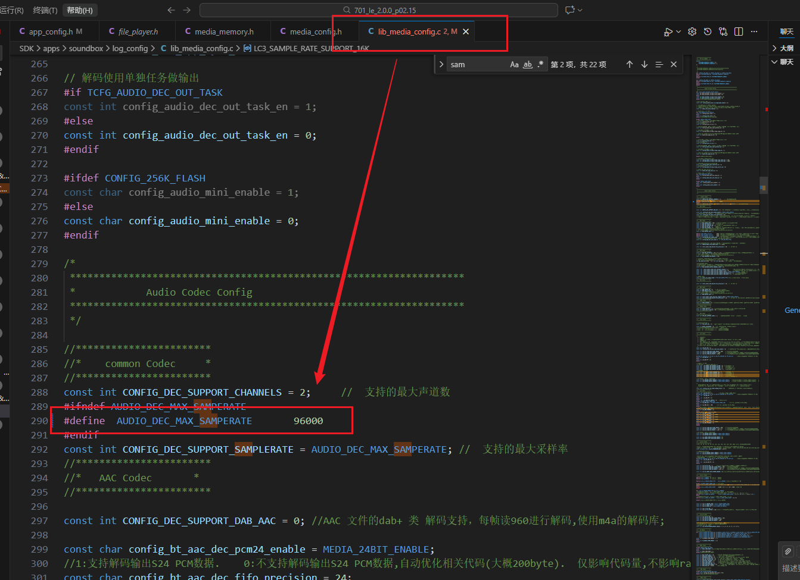Viewport: 800px width, 580px height.
Task: Jump to the next find match
Action: pyautogui.click(x=645, y=64)
